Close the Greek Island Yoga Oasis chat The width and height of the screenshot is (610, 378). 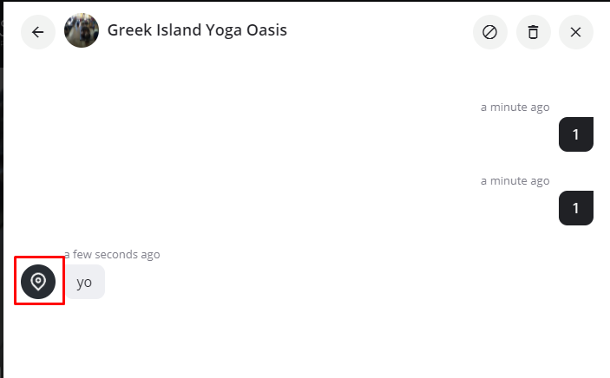point(575,32)
